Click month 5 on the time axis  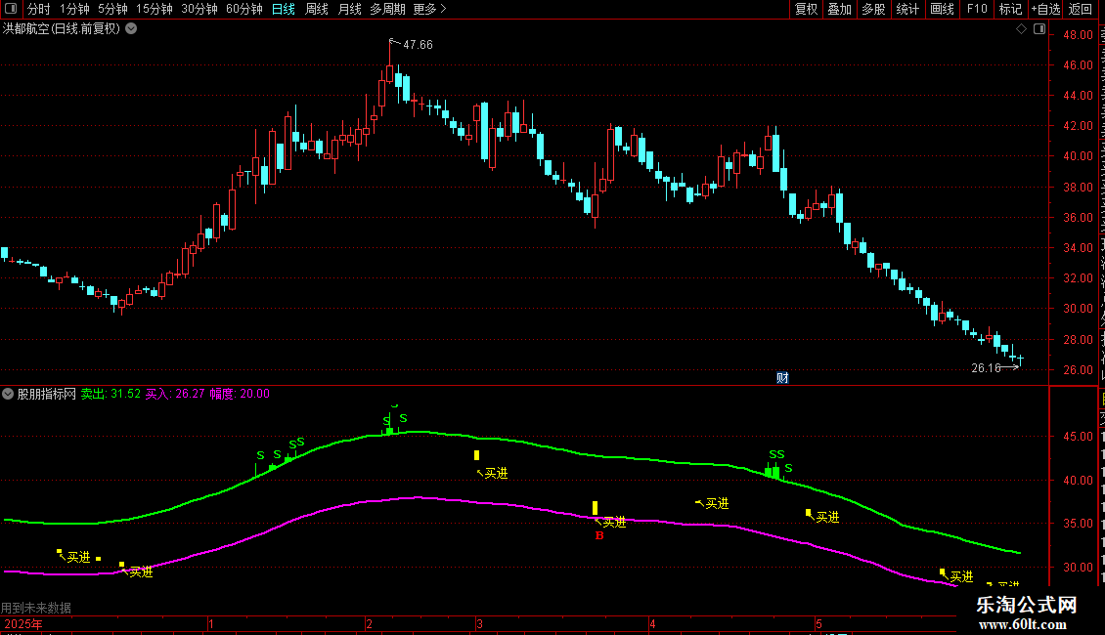(x=818, y=623)
